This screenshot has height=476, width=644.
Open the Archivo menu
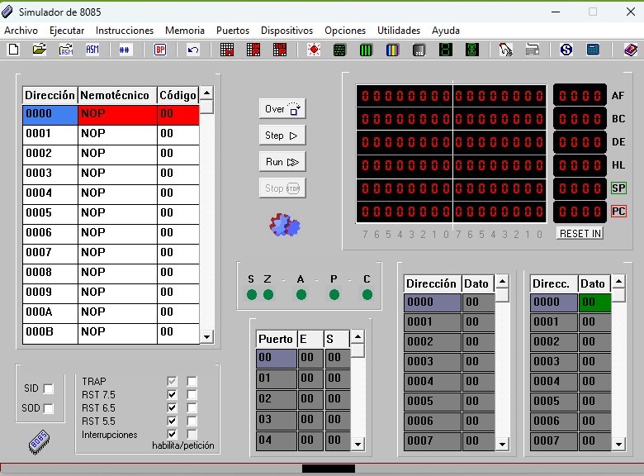pyautogui.click(x=21, y=31)
